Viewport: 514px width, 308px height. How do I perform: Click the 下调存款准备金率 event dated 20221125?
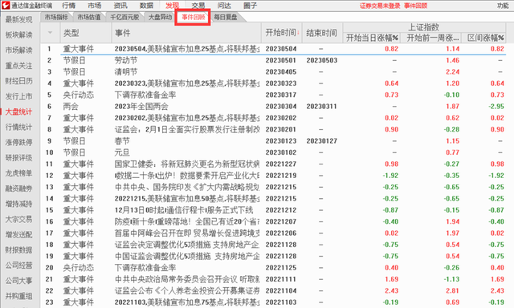145,268
